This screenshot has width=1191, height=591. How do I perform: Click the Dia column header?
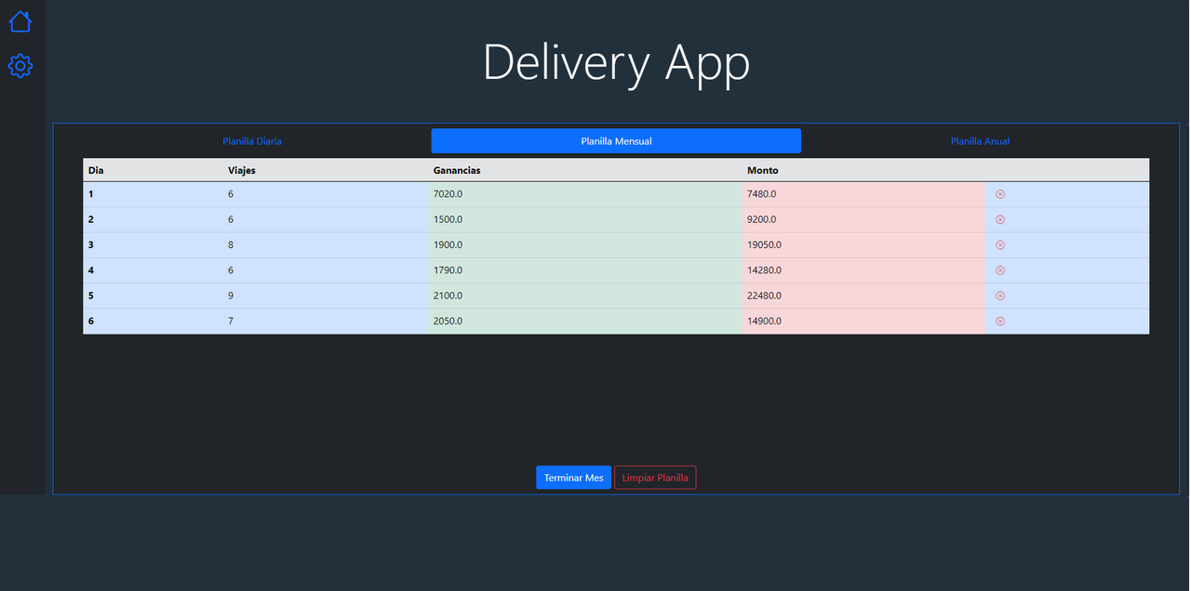click(96, 170)
